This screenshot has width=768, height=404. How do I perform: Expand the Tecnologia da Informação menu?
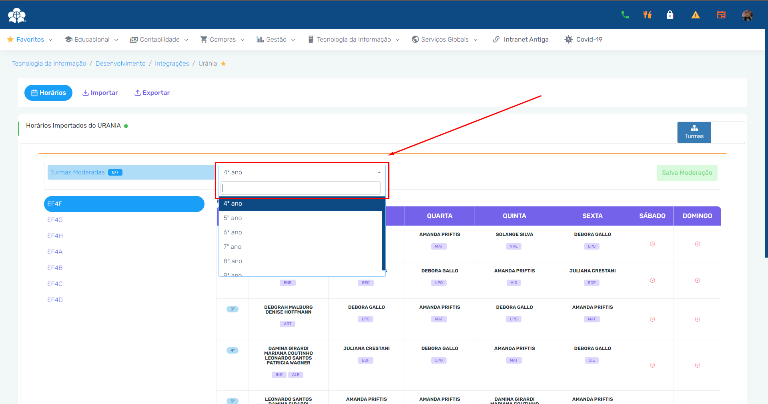pyautogui.click(x=353, y=40)
